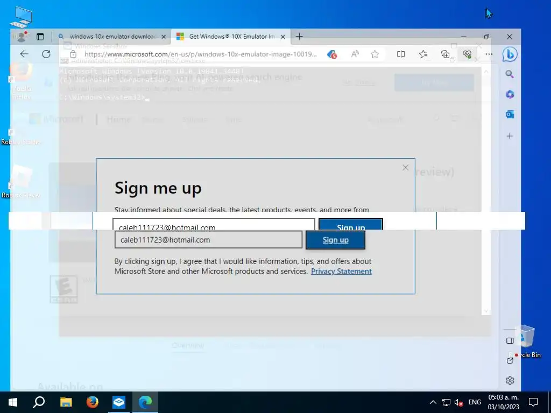View site information via the lock icon
This screenshot has width=551, height=413.
pyautogui.click(x=73, y=54)
